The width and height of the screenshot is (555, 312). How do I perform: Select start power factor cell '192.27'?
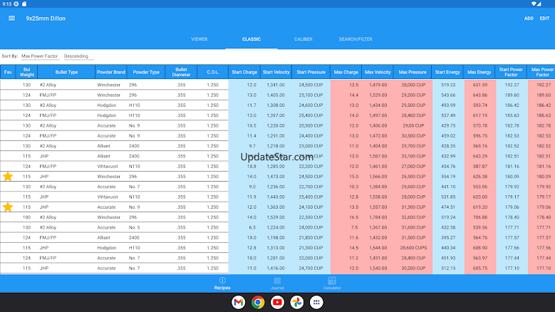click(x=512, y=85)
